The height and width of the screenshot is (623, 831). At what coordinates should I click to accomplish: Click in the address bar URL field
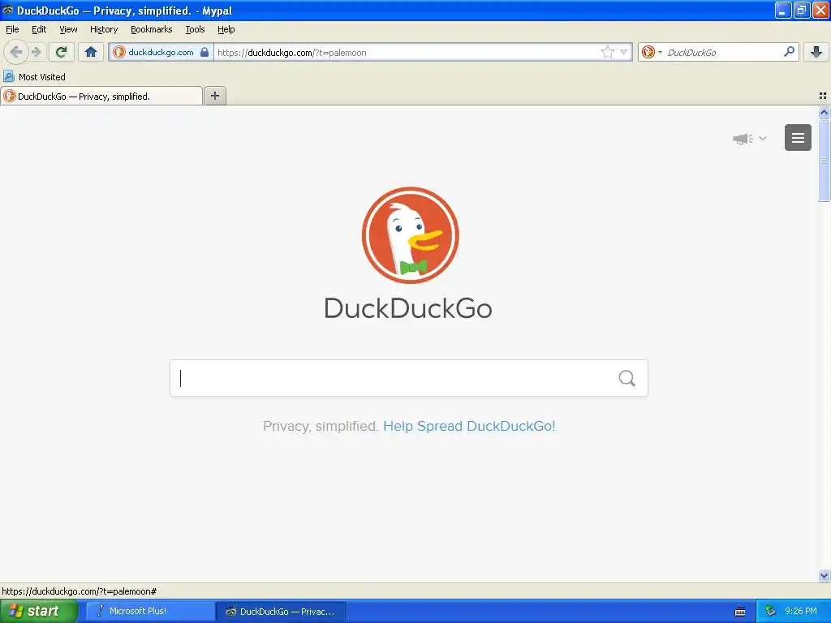click(x=407, y=52)
